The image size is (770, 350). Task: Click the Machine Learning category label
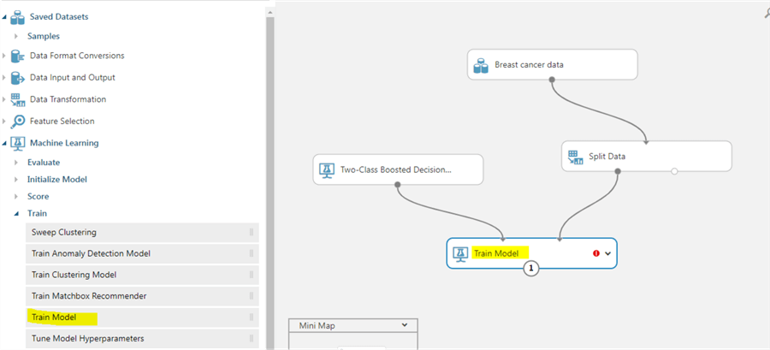point(64,144)
